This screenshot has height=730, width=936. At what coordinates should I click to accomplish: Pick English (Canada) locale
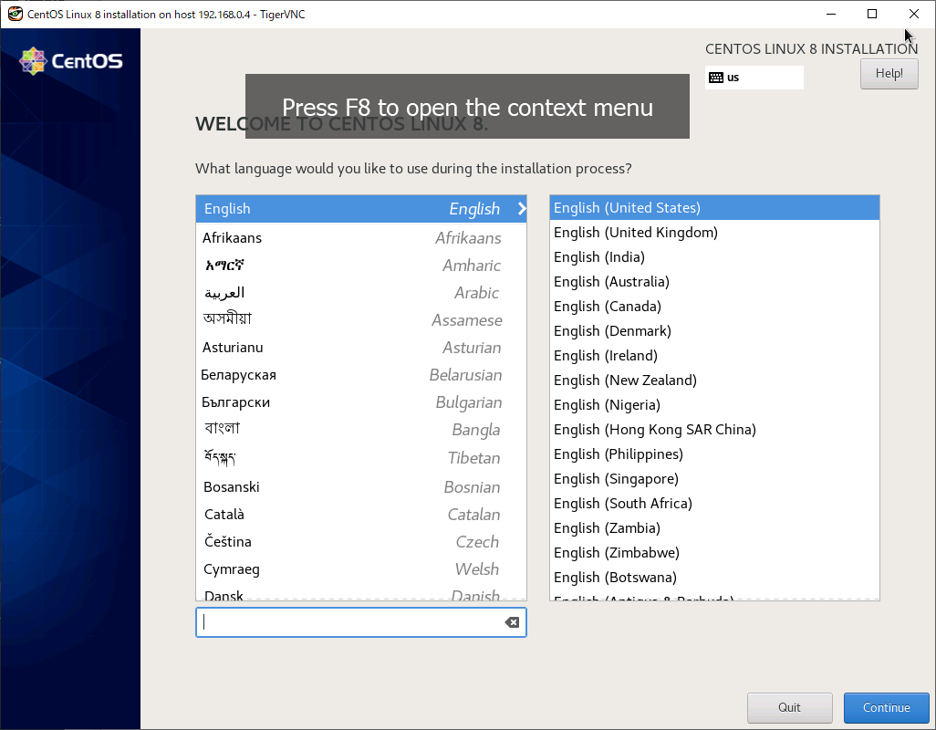click(x=714, y=307)
